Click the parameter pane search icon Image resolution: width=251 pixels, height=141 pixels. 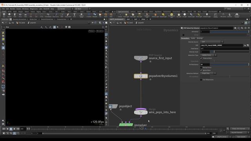click(242, 28)
